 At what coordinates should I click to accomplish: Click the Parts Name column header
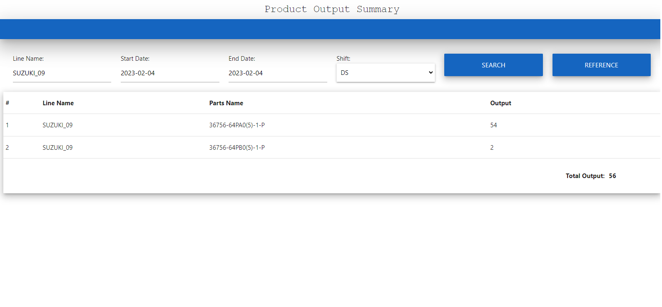(226, 103)
